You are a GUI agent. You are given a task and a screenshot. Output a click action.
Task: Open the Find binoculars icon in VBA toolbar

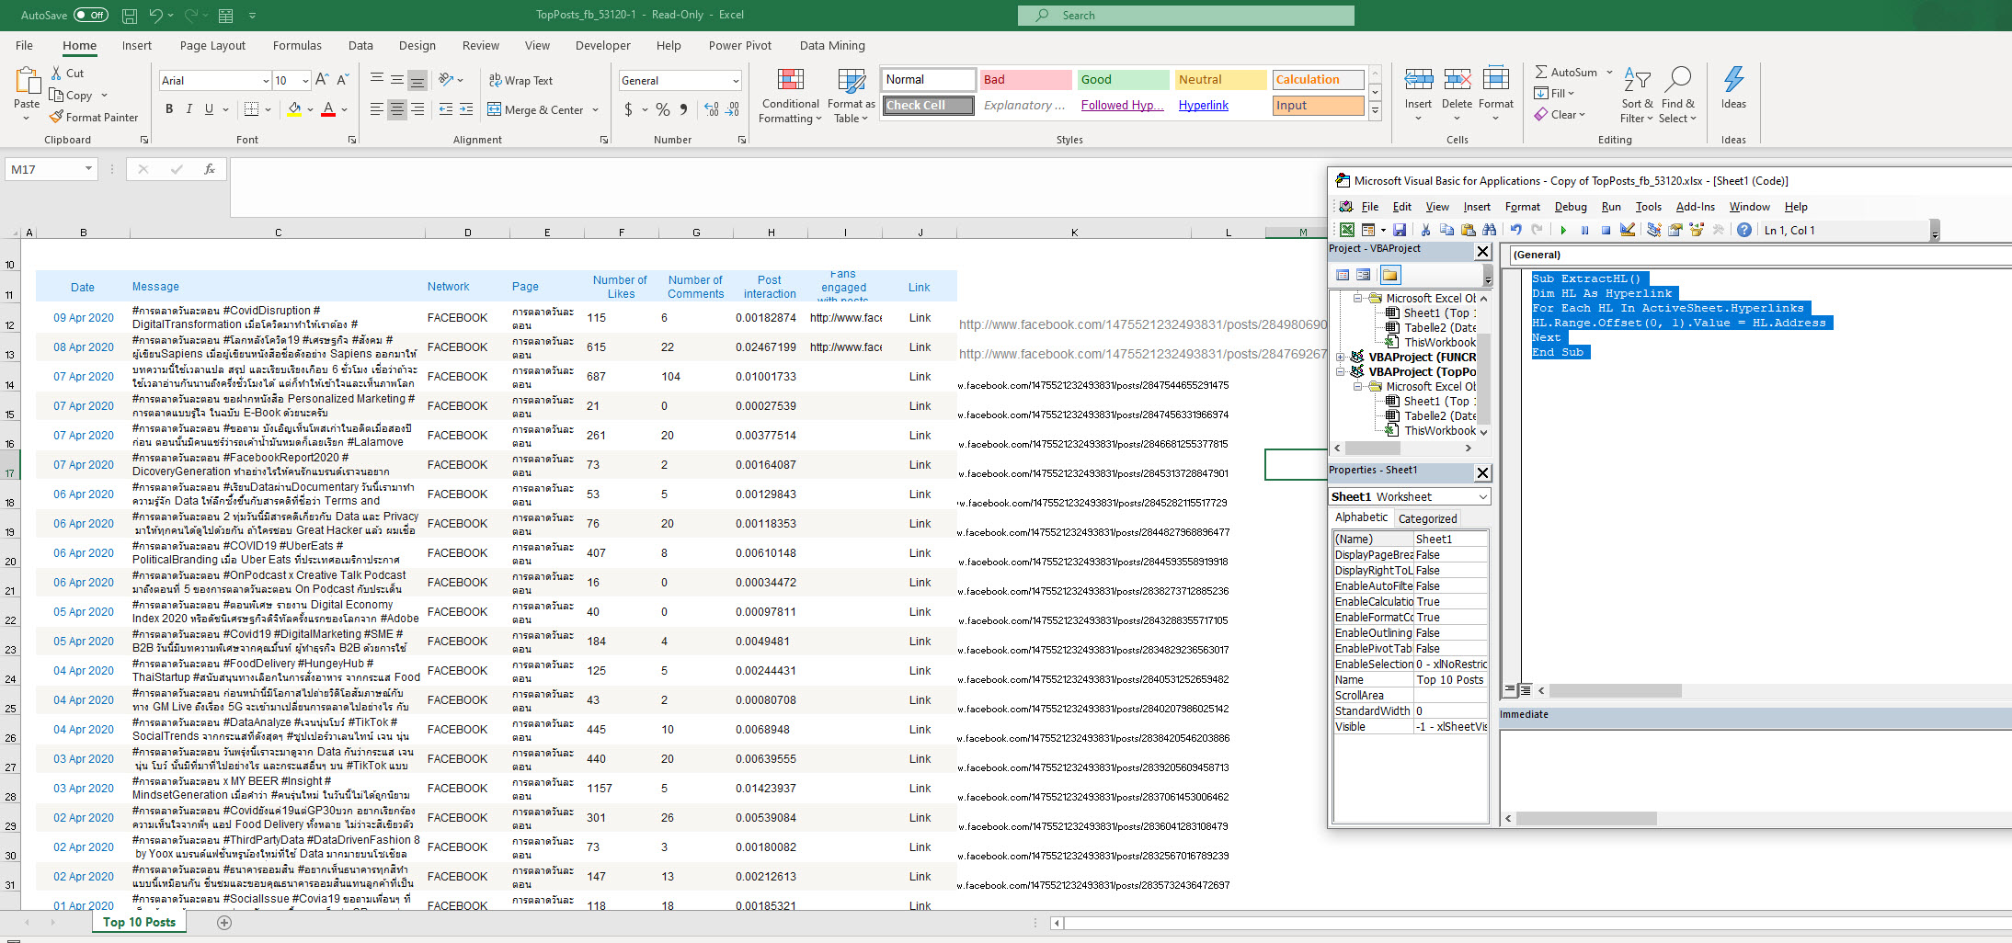[1489, 230]
